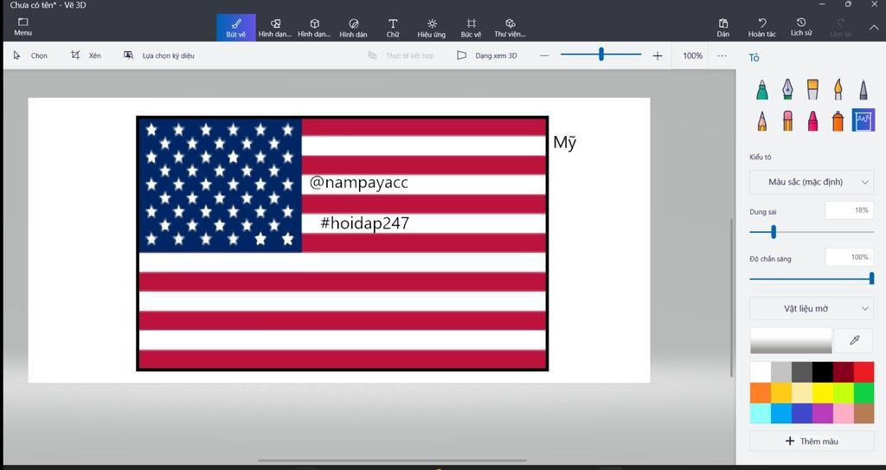The image size is (886, 470).
Task: Select the pencil tool
Action: (x=762, y=120)
